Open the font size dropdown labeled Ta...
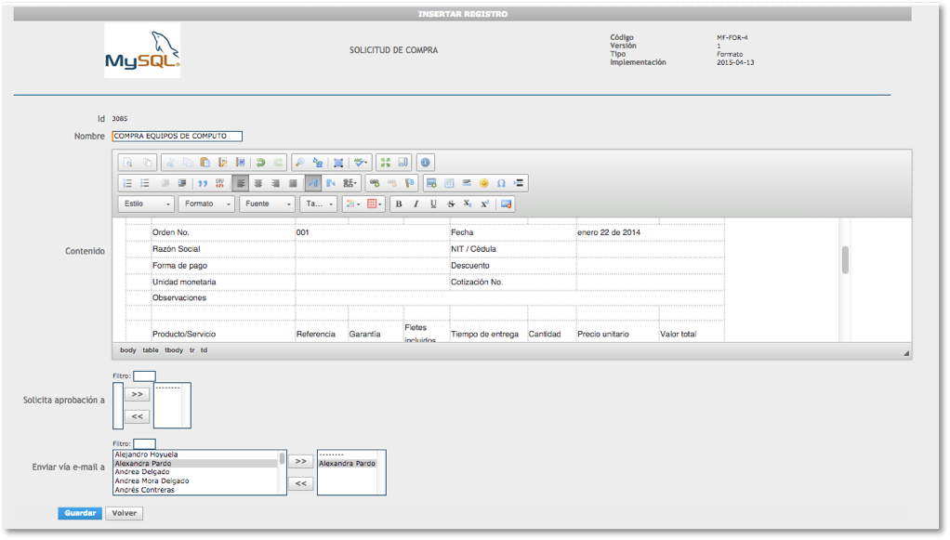 pyautogui.click(x=319, y=204)
